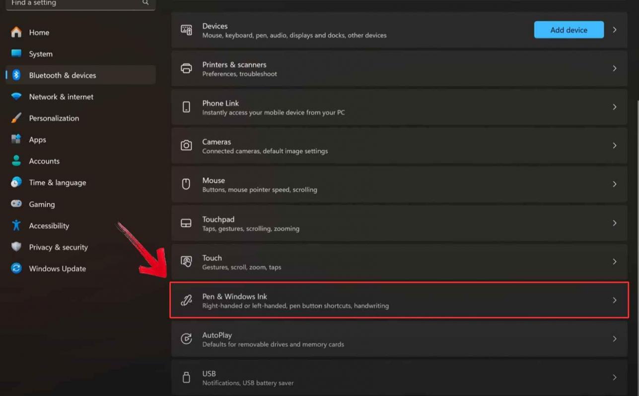Click the Cameras title text

[216, 142]
